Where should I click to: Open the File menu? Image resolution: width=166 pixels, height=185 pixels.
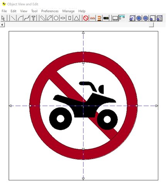pyautogui.click(x=4, y=11)
